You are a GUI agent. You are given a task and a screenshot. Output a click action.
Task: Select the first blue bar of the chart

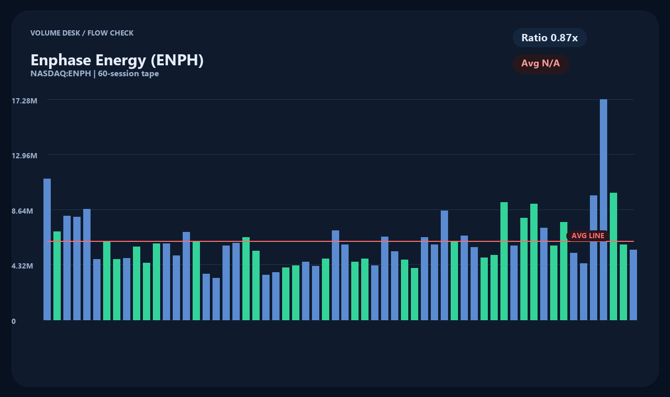[47, 249]
